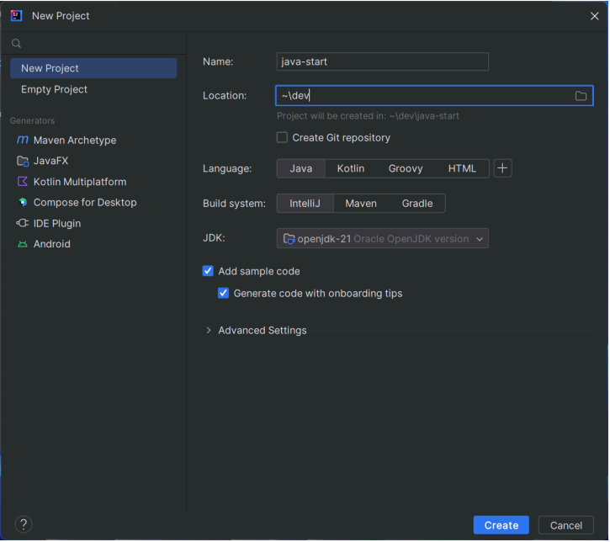Screen dimensions: 610x542
Task: Select JavaFX generator
Action: 93,161
